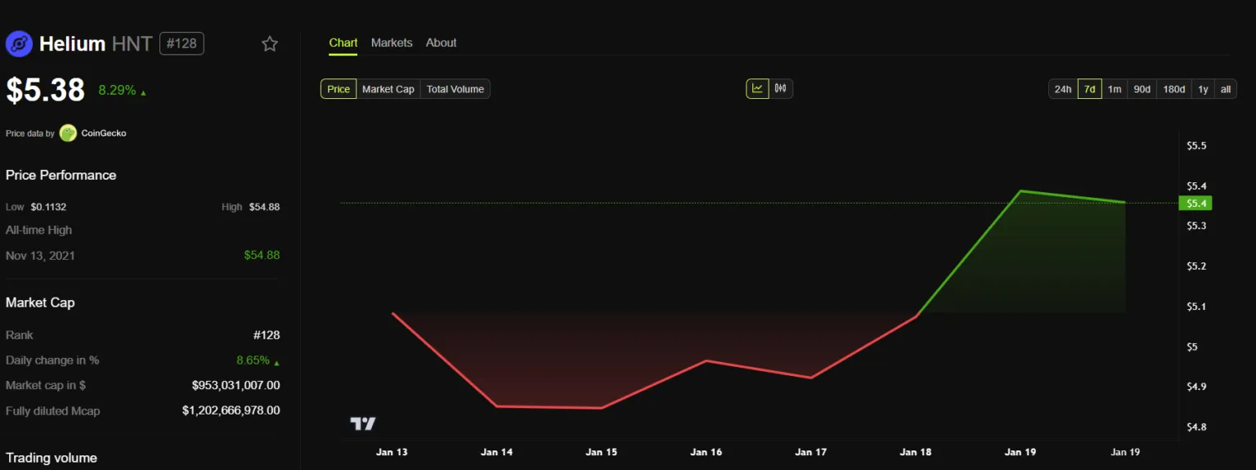Set chart range to 1y
This screenshot has height=470, width=1256.
click(x=1203, y=89)
